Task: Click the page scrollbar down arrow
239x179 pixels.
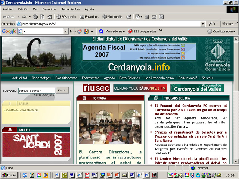Action: tap(236, 161)
